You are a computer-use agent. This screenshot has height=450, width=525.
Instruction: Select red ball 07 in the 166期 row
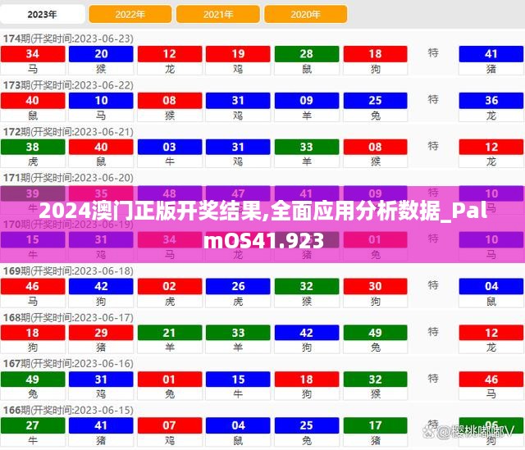click(x=170, y=425)
